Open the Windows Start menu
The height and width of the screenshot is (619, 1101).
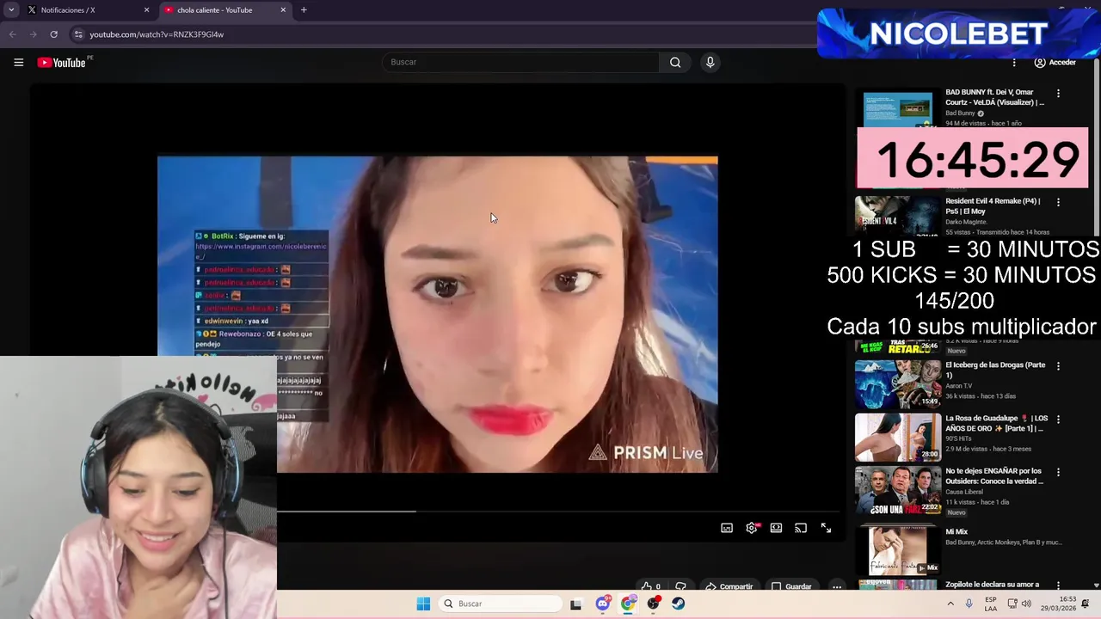(x=423, y=604)
